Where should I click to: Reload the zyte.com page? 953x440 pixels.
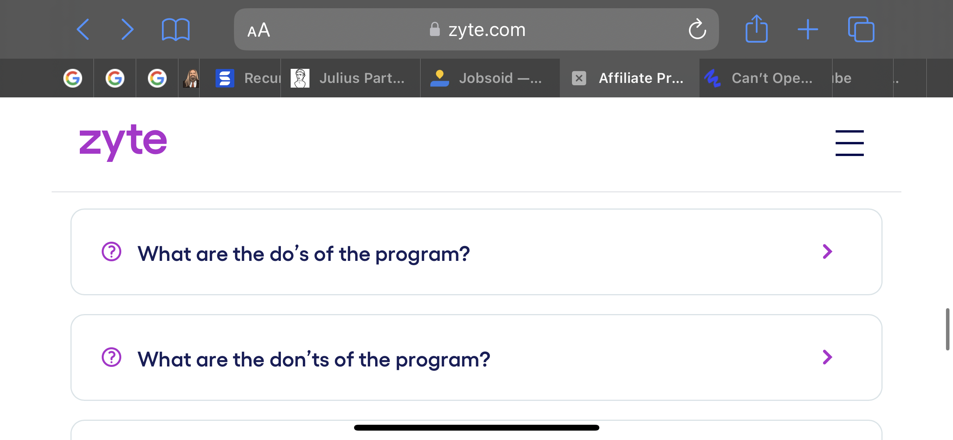[697, 29]
